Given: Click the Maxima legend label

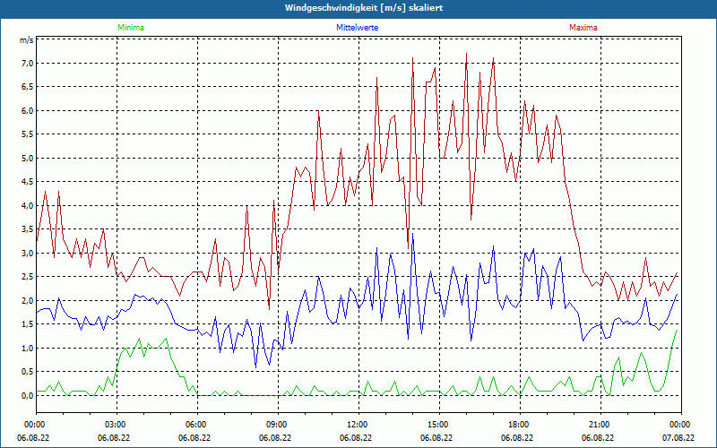Looking at the screenshot, I should pos(583,28).
